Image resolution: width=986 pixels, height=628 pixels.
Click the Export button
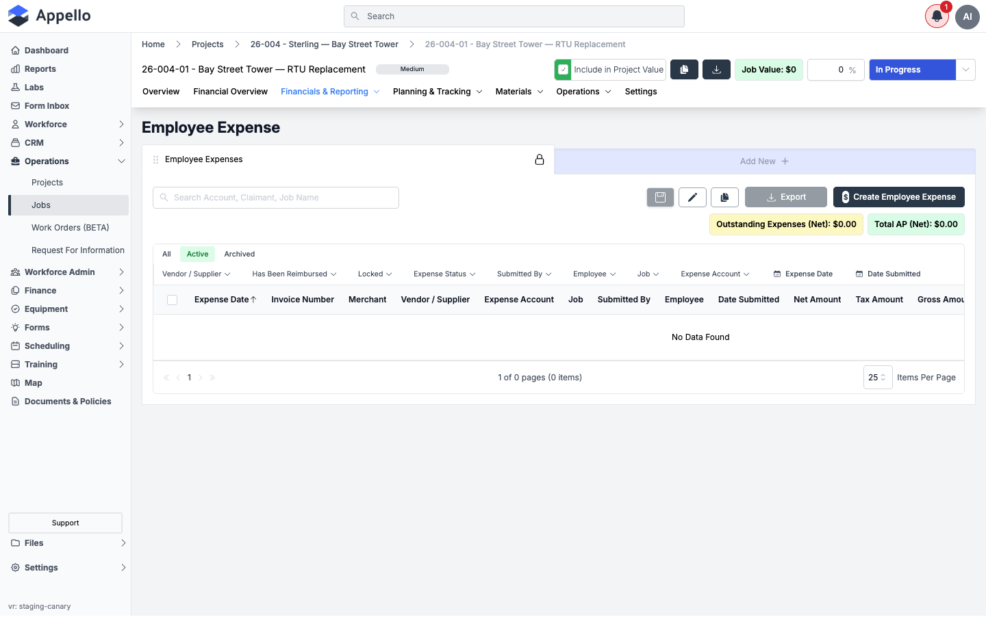(786, 197)
